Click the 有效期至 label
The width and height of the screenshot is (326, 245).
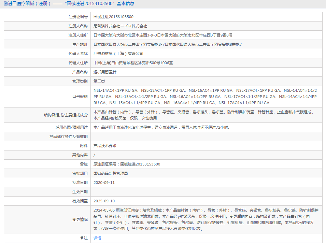click(x=80, y=201)
